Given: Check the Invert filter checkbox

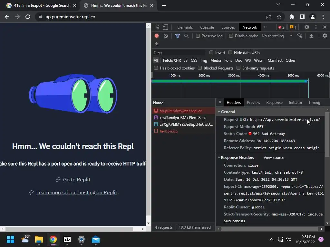Looking at the screenshot, I should (x=211, y=52).
